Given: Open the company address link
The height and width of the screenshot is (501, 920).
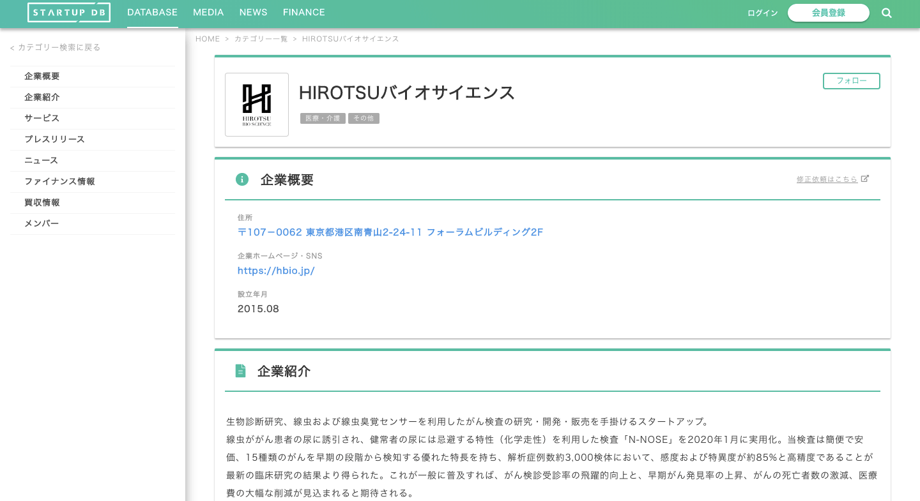Looking at the screenshot, I should tap(390, 232).
